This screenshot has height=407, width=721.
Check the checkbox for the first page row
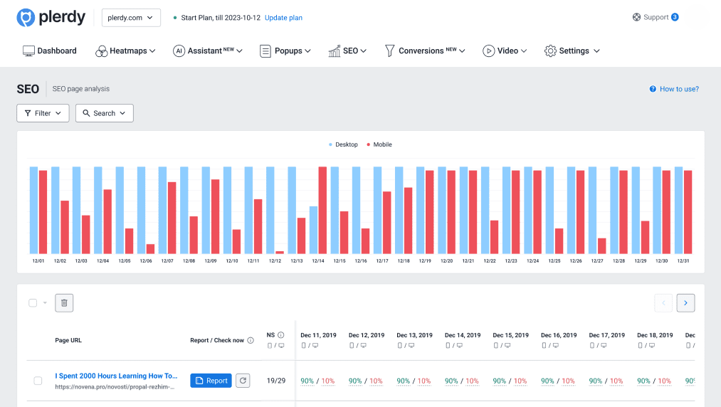[x=38, y=381]
